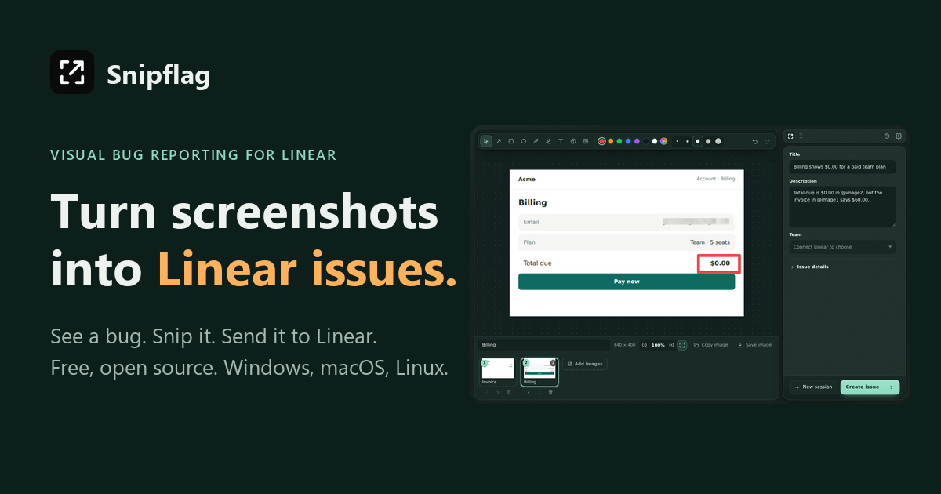941x494 pixels.
Task: Click the panel drag handle dots
Action: click(801, 136)
